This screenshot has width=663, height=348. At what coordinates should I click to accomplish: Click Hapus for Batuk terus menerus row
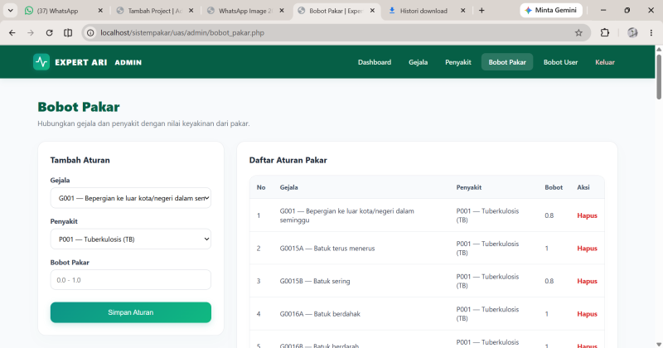click(x=587, y=249)
